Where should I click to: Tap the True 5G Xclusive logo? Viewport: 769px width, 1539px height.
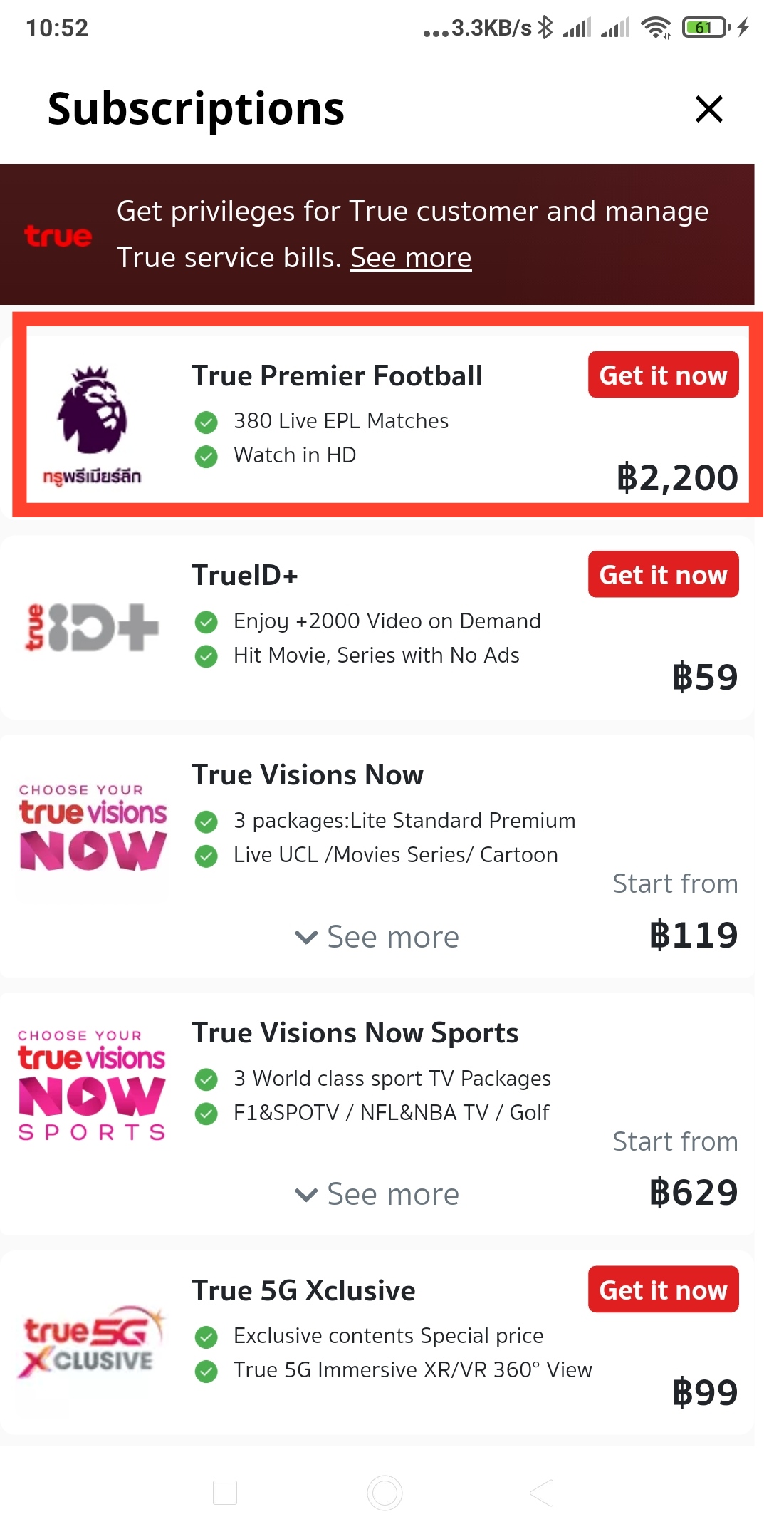[91, 1342]
